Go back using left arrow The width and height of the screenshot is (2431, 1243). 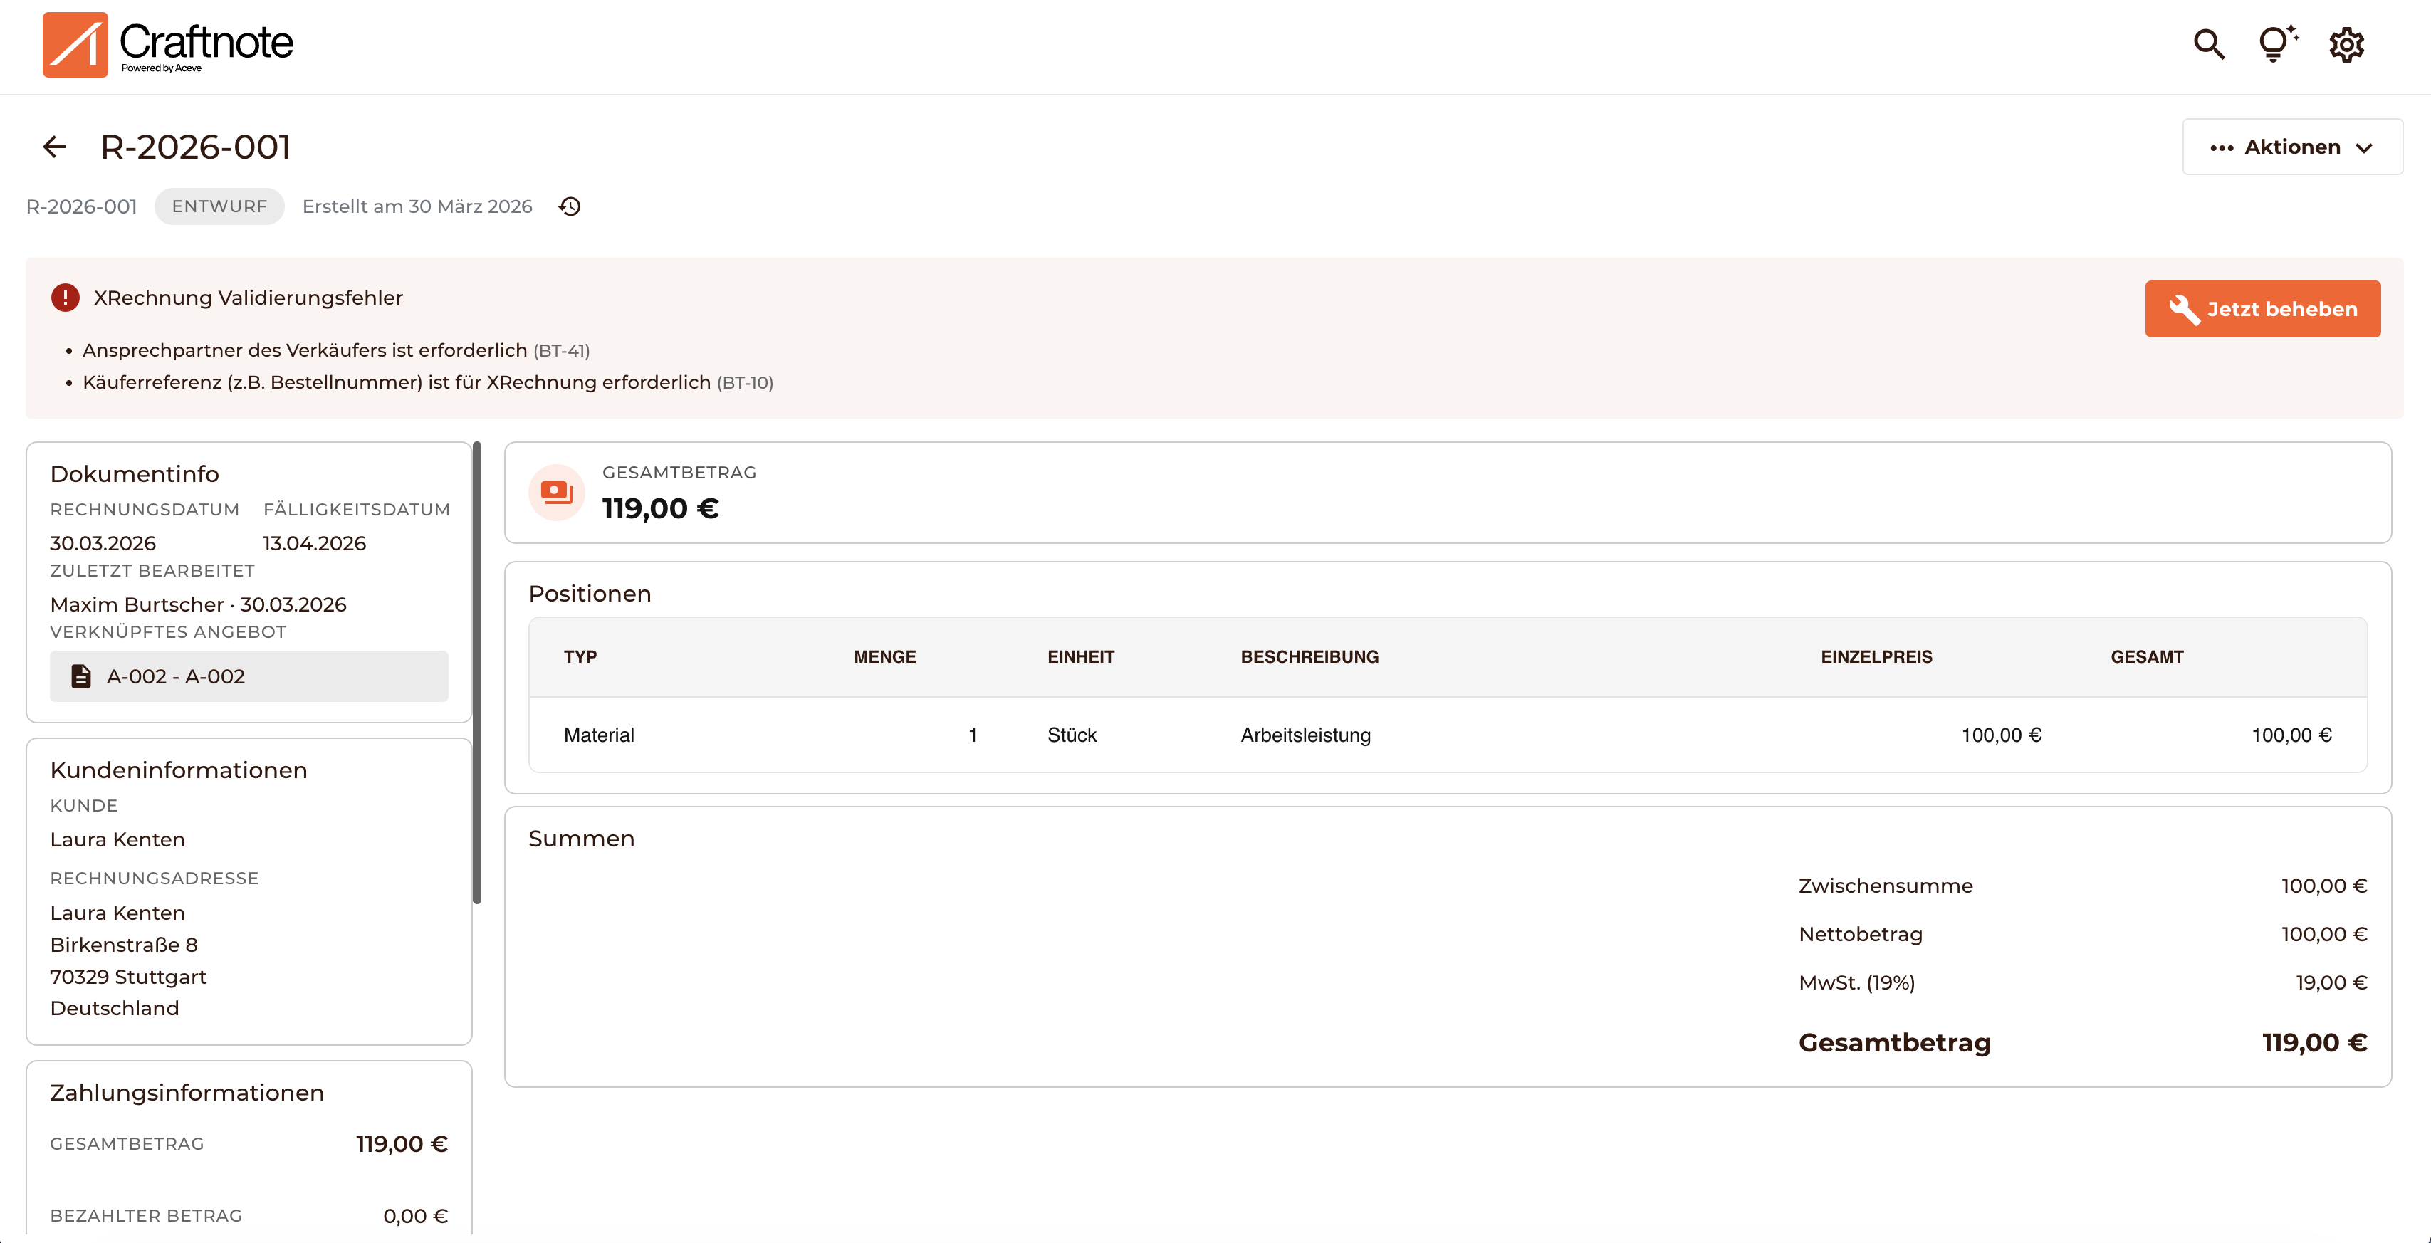click(x=55, y=147)
